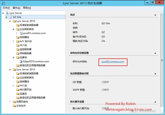Select 标准版前端服务器 under Lync Server 2013
The height and width of the screenshot is (115, 165).
click(x=29, y=73)
